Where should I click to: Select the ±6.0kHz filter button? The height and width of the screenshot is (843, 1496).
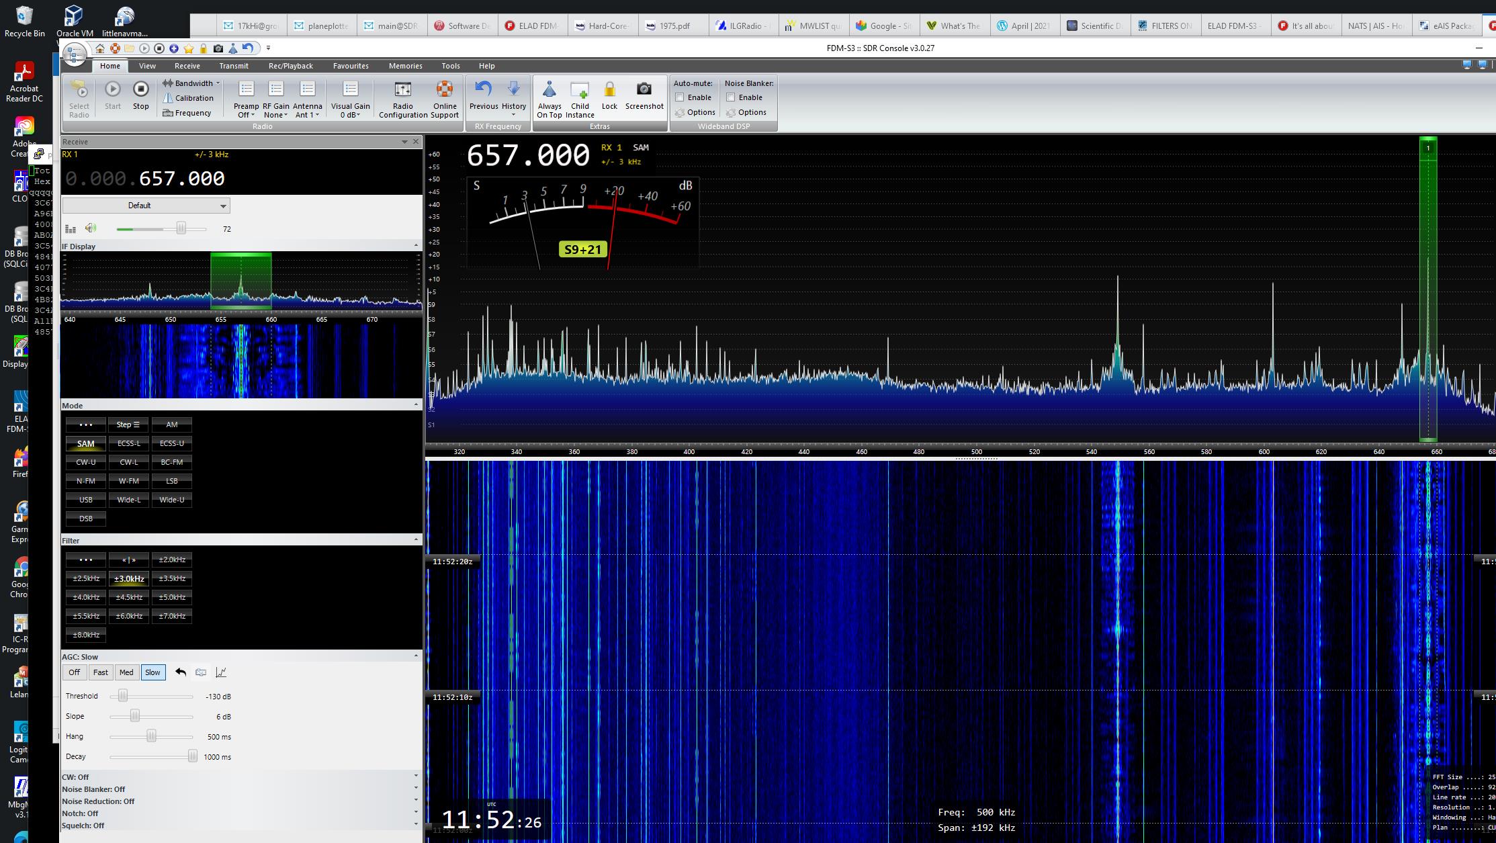coord(129,616)
